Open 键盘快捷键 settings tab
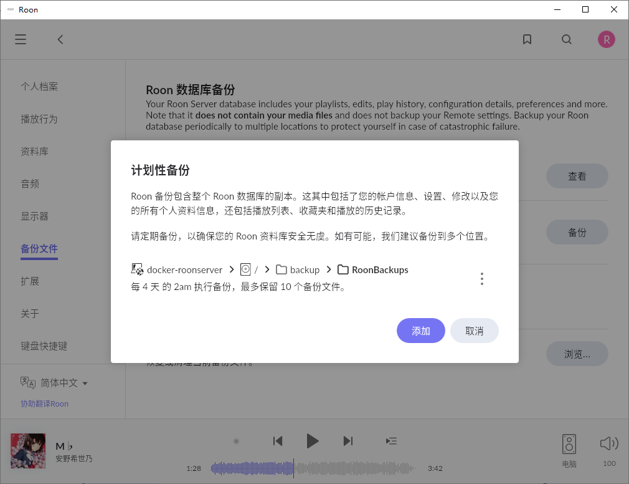Screen dimensions: 629x484 pos(44,346)
